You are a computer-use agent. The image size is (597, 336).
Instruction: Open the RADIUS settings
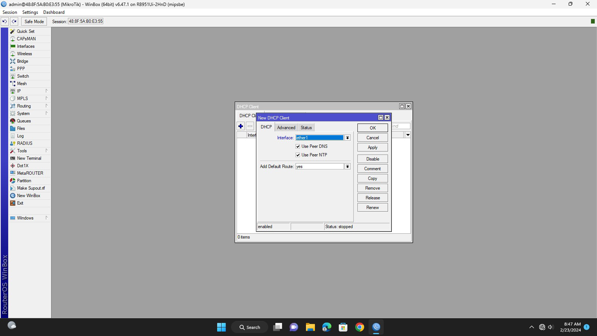(29, 143)
